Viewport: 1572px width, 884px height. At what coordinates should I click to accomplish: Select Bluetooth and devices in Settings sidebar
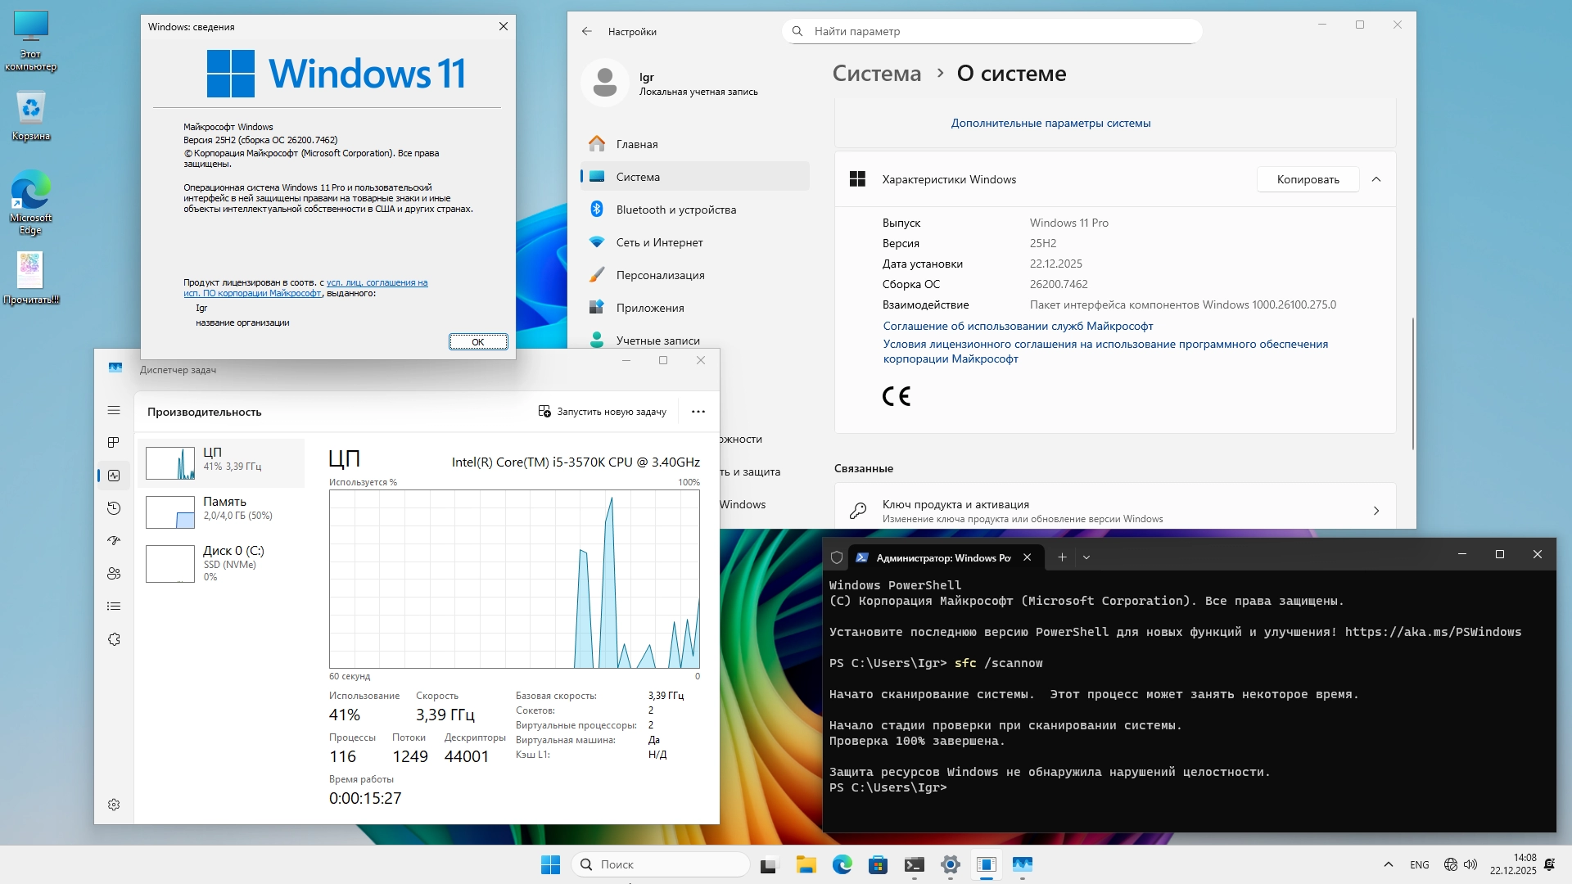[675, 210]
